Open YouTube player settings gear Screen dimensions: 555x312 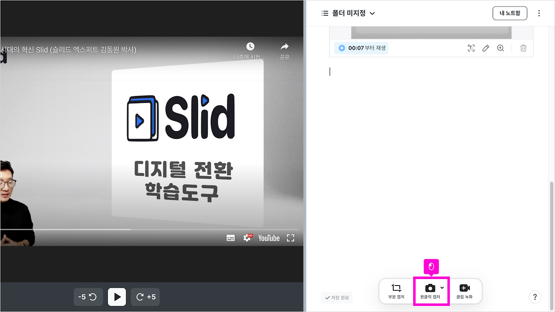coord(247,237)
